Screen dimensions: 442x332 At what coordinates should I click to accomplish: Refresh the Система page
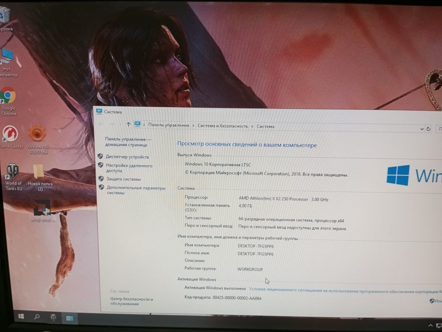[428, 129]
